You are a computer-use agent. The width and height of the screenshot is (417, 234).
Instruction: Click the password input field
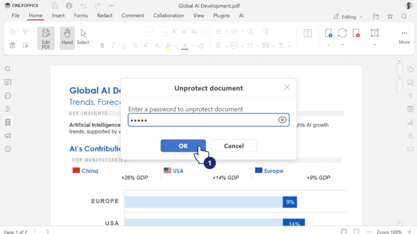pos(209,120)
